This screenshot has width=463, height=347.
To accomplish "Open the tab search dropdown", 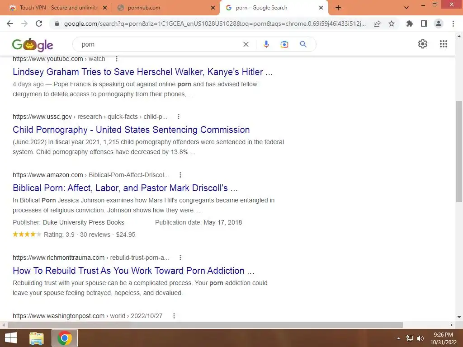I will coord(406,8).
